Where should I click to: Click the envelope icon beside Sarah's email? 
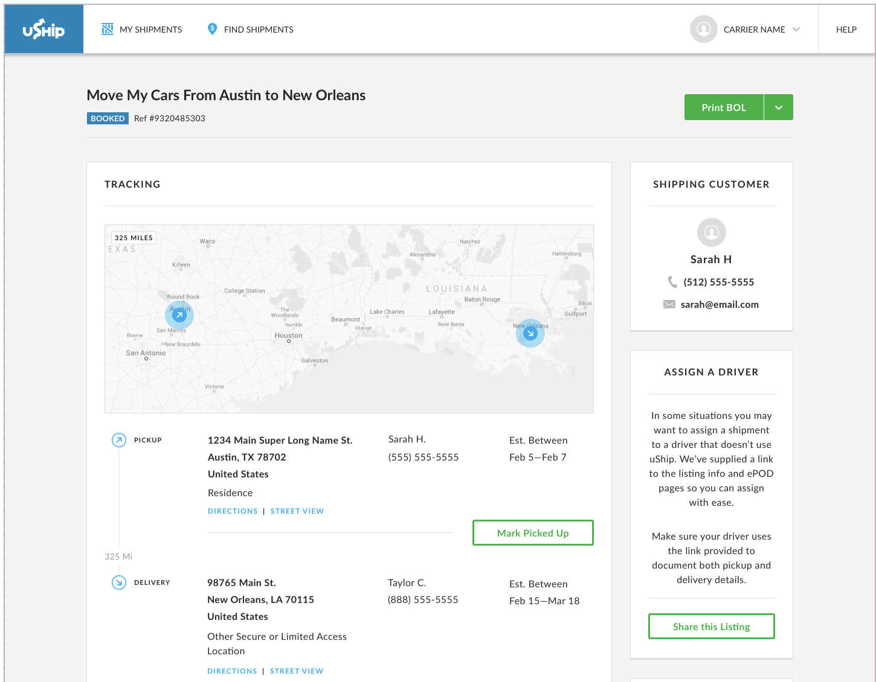(x=669, y=305)
